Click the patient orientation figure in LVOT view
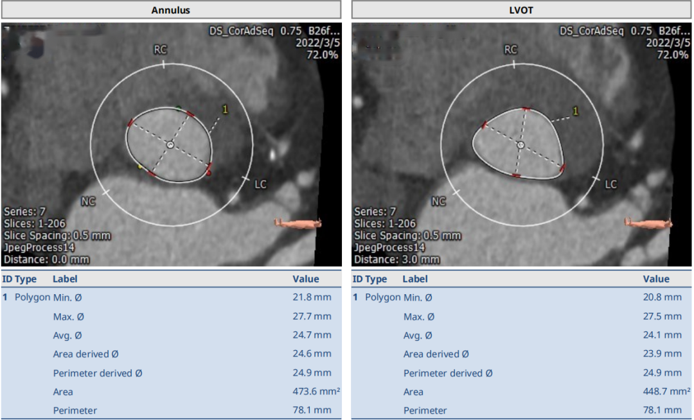 point(648,223)
